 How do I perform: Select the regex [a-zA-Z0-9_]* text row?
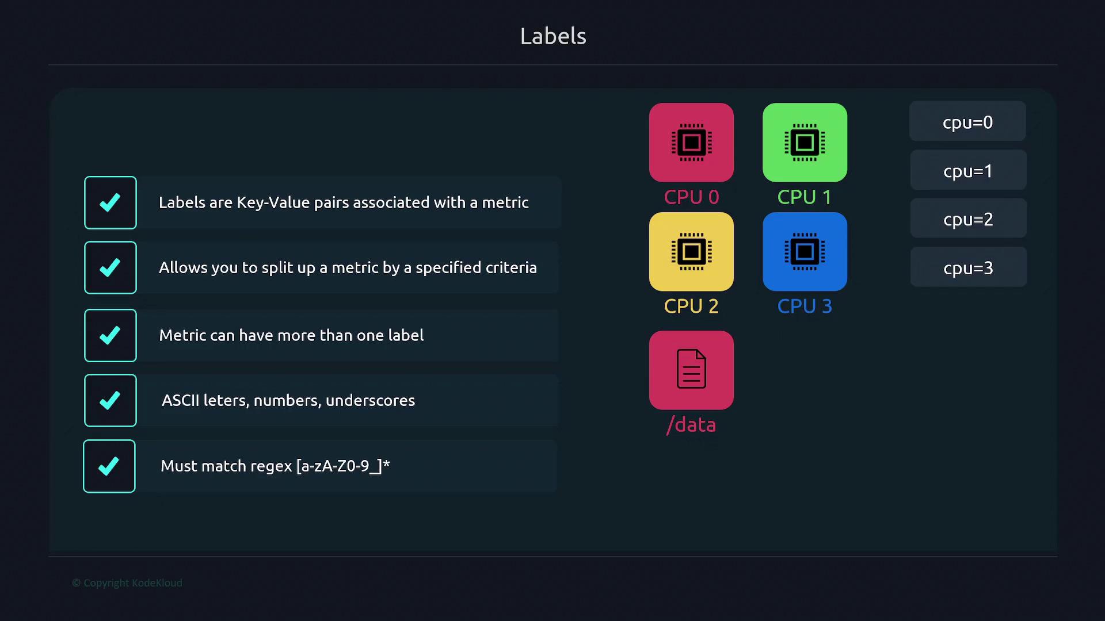(275, 466)
